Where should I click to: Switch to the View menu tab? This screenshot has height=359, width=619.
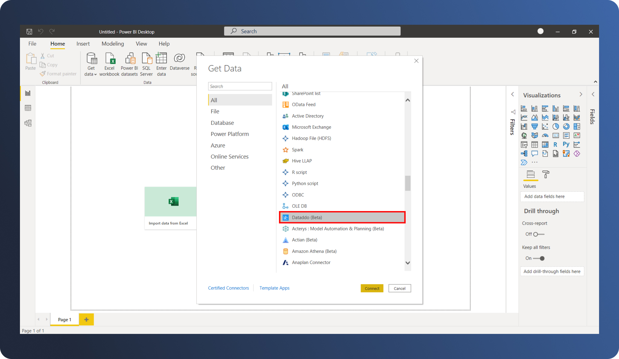point(141,43)
